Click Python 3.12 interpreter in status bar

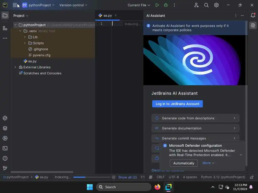[x=223, y=177]
